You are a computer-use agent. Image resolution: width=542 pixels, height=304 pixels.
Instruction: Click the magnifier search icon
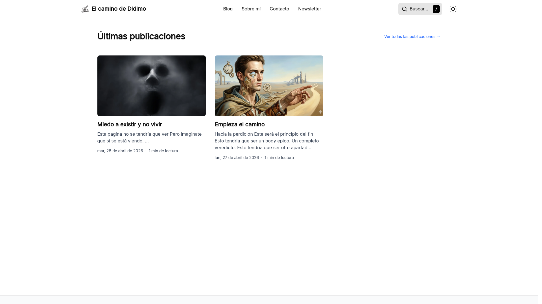point(405,9)
